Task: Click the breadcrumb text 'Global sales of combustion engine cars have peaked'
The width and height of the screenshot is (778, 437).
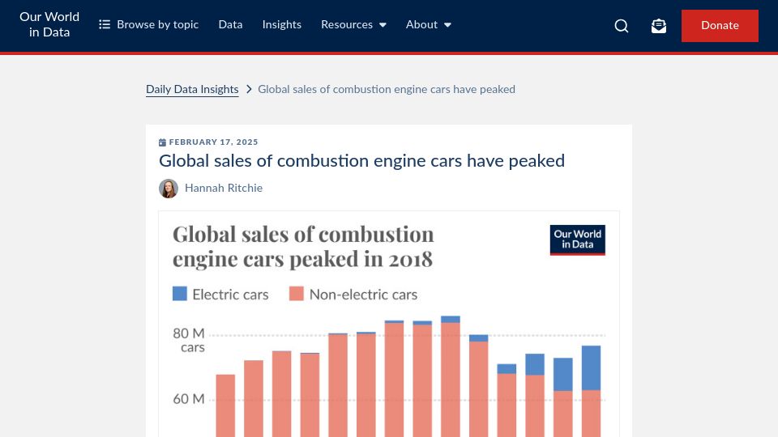Action: pos(387,89)
